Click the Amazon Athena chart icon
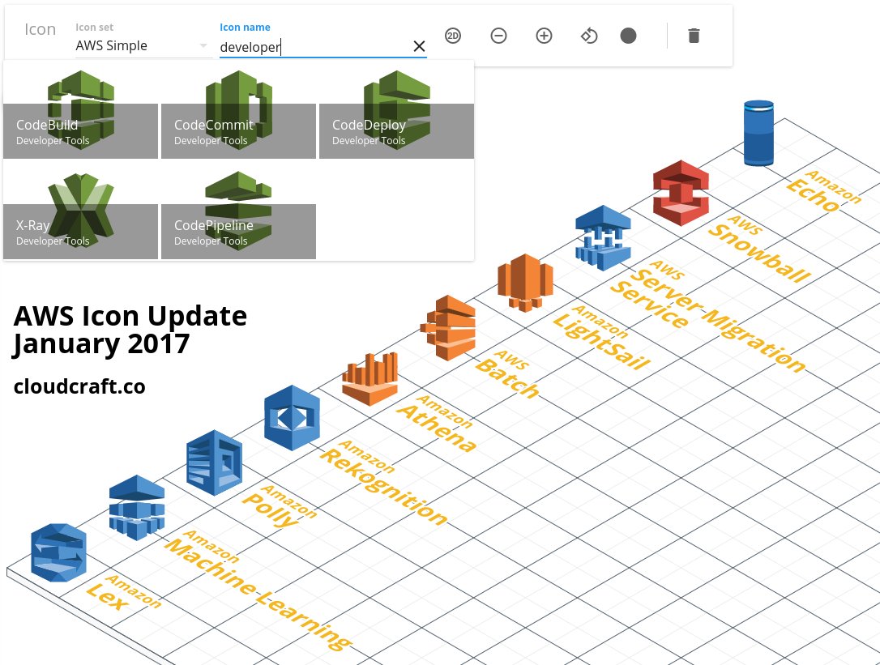 coord(370,379)
